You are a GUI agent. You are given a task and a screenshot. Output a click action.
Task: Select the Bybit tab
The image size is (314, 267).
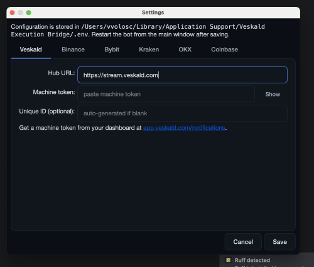(x=112, y=50)
